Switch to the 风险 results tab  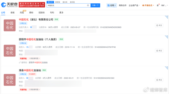[22, 12]
